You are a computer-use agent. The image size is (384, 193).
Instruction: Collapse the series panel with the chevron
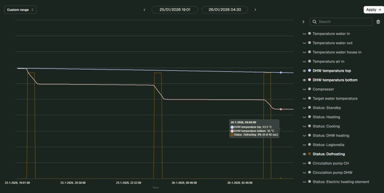(x=303, y=22)
